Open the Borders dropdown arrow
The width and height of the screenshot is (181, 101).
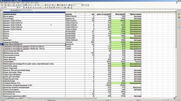pos(63,8)
